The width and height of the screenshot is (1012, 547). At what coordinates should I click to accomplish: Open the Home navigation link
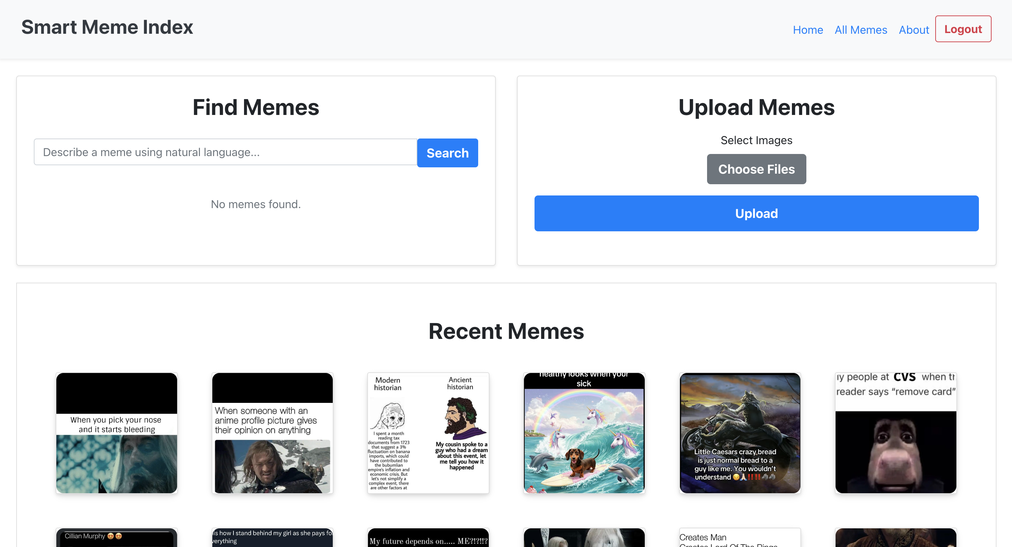pos(808,30)
